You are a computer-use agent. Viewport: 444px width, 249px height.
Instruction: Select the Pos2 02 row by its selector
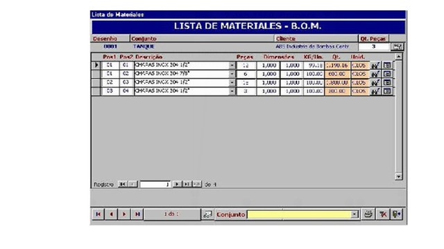pos(96,74)
